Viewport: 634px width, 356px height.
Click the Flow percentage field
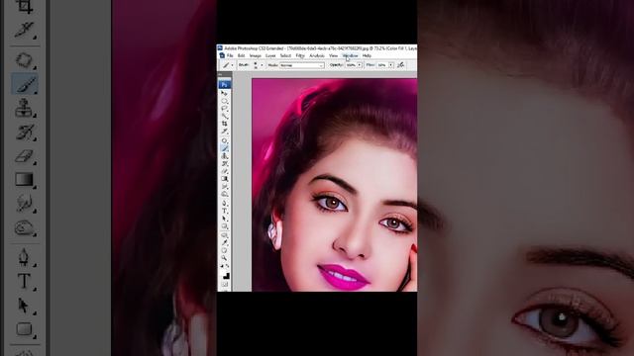382,65
